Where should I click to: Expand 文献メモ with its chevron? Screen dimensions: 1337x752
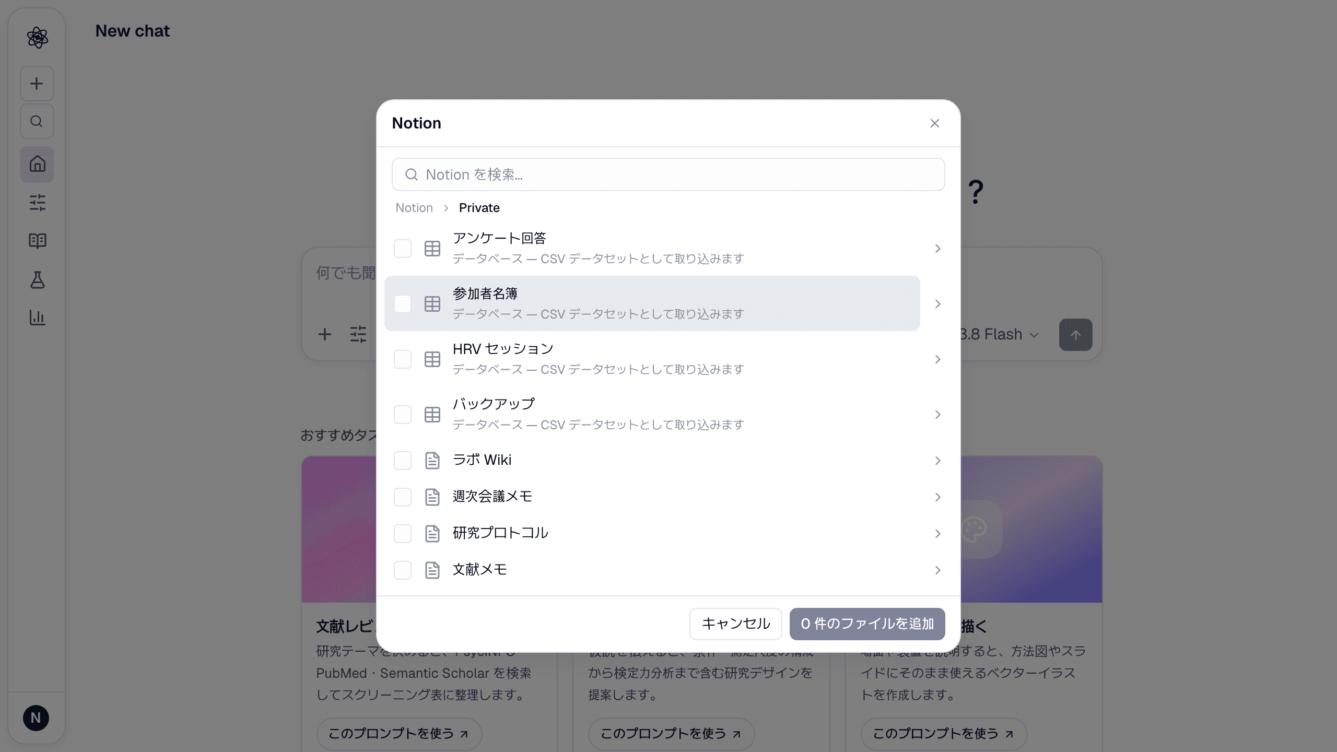[938, 570]
